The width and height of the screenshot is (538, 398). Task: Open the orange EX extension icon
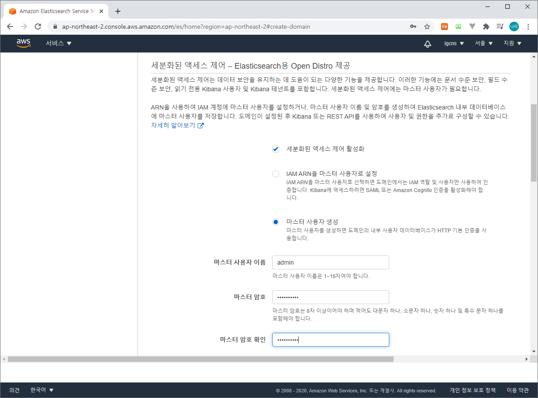point(444,27)
